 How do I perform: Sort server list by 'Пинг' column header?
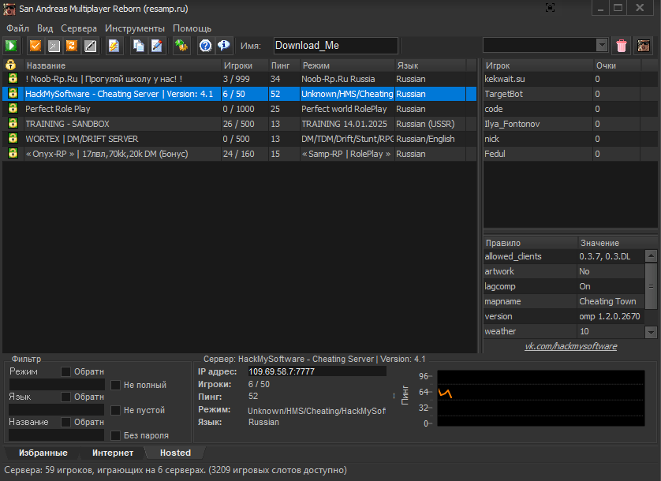(x=281, y=65)
